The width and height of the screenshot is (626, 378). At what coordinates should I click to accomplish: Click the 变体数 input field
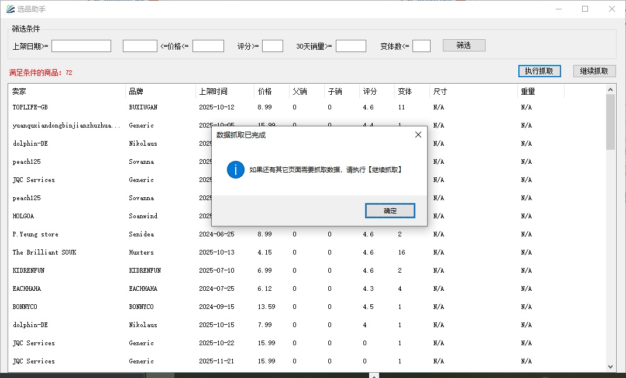point(421,46)
